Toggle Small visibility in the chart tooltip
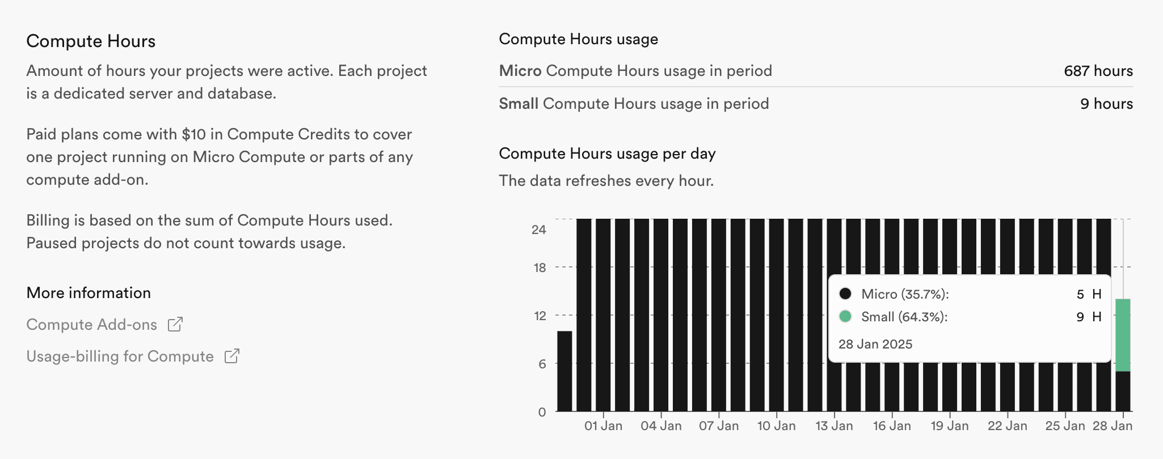This screenshot has width=1163, height=459. click(845, 317)
